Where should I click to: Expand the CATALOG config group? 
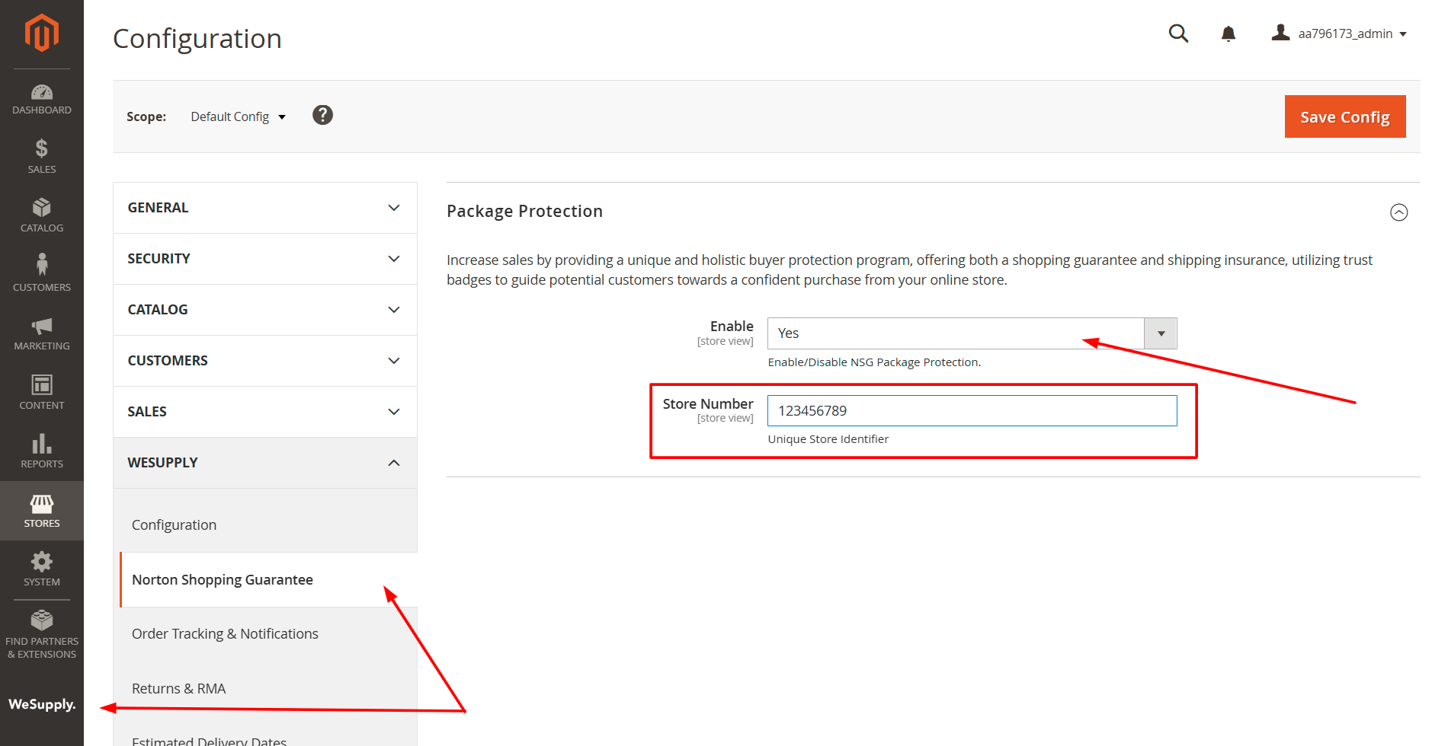point(264,310)
